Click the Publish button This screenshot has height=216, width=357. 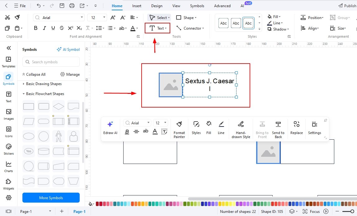coord(347,6)
